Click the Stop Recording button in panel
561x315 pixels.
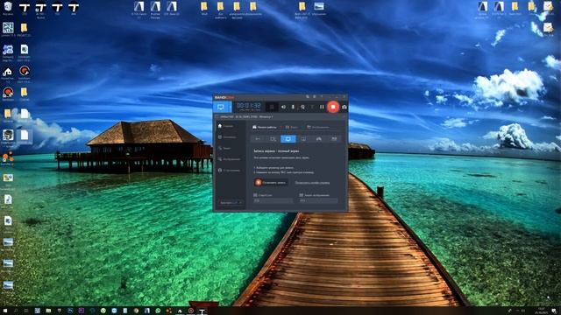point(271,183)
